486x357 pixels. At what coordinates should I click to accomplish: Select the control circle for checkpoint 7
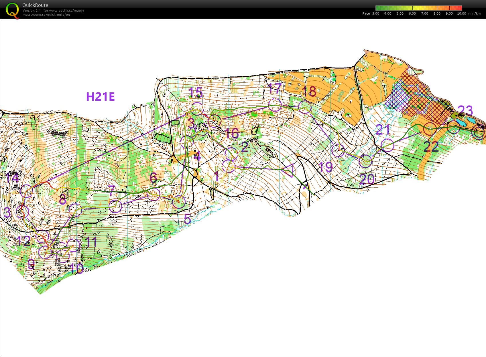(115, 206)
